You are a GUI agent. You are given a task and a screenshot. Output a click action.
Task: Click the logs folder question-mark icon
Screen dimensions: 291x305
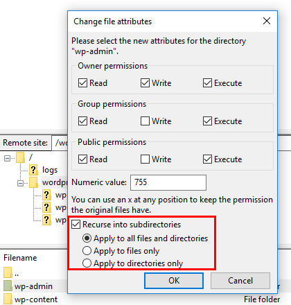tap(33, 170)
